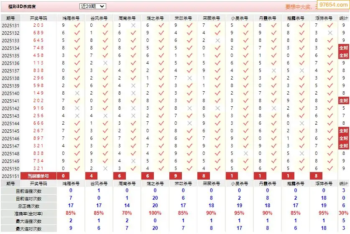Click the 准确率(全对率) row label
Viewport: 350px width, 234px height.
pyautogui.click(x=28, y=213)
